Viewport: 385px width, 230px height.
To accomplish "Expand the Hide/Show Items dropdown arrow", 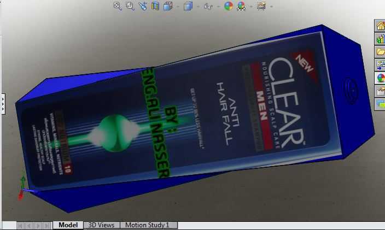I will (x=219, y=7).
